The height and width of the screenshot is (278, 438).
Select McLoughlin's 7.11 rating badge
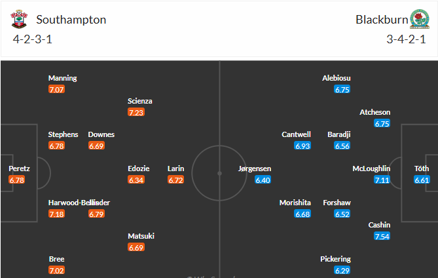(382, 180)
